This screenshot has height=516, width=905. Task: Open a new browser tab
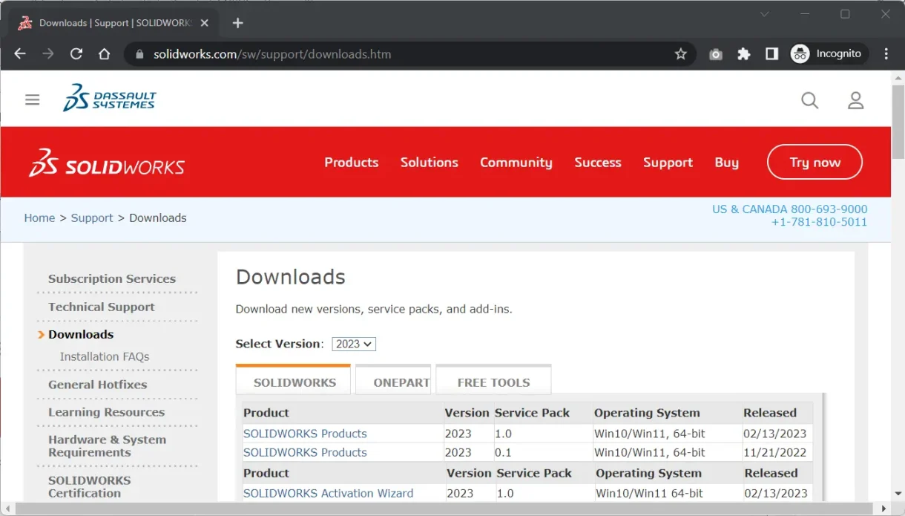click(x=237, y=23)
